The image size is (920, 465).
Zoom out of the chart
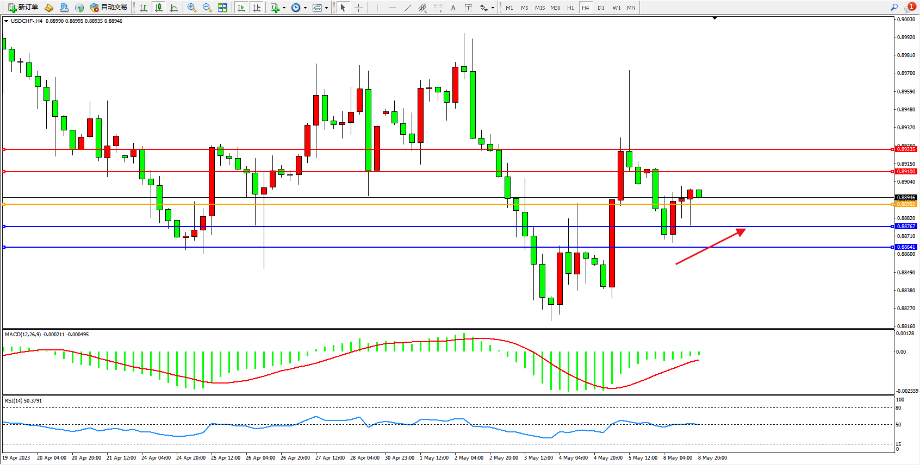207,8
